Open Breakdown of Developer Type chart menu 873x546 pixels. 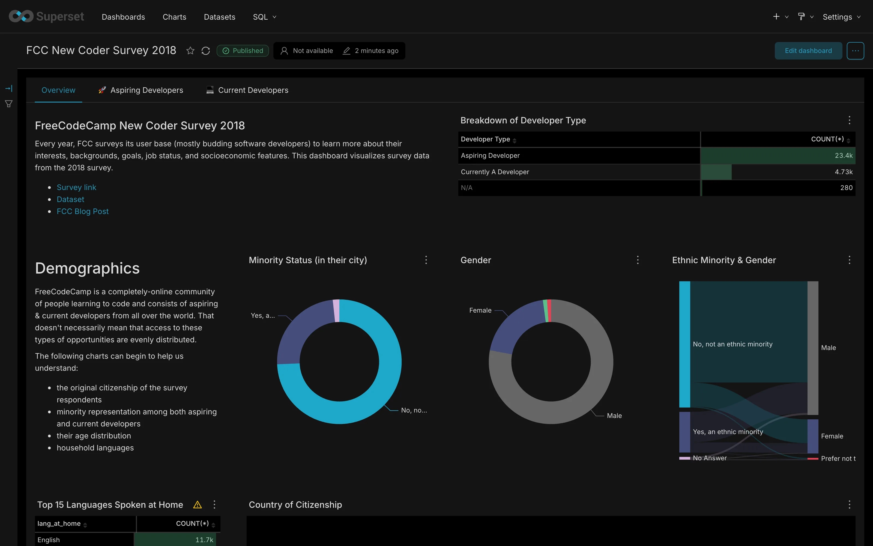(850, 120)
